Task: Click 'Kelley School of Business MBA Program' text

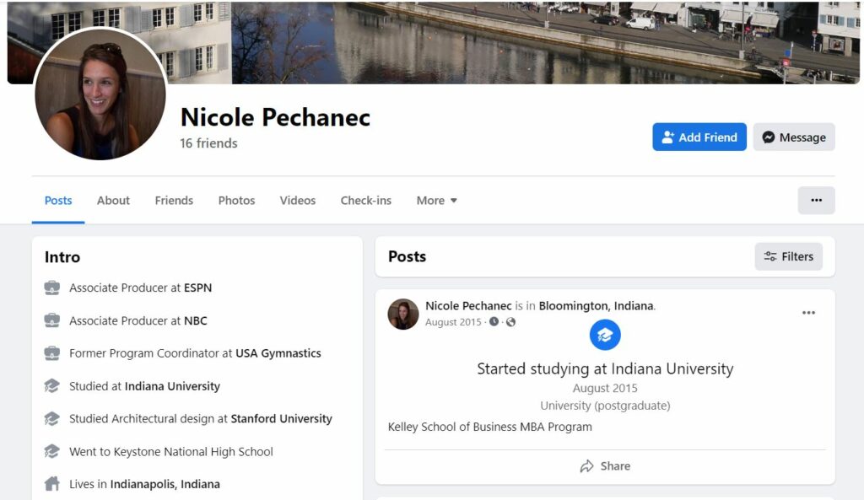Action: [x=490, y=427]
